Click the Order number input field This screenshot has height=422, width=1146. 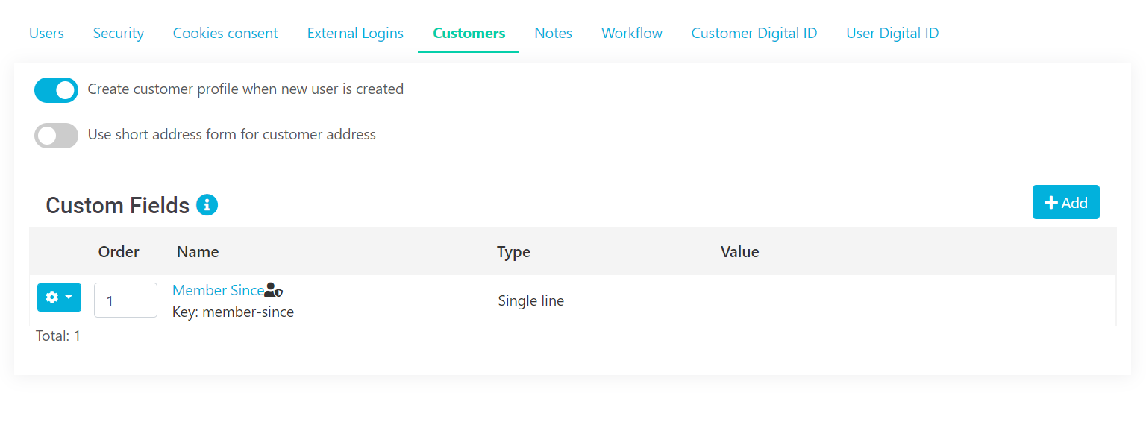tap(125, 300)
